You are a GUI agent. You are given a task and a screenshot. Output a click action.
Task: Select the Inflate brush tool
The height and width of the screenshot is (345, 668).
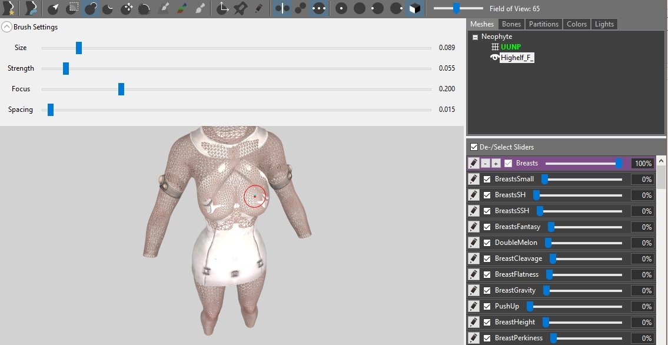pyautogui.click(x=91, y=8)
